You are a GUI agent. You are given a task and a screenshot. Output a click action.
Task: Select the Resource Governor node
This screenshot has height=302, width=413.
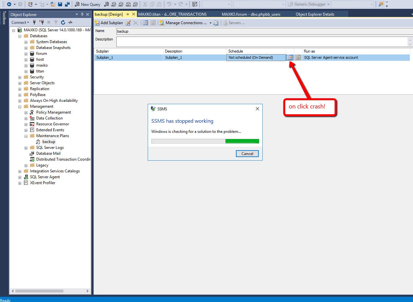point(53,124)
